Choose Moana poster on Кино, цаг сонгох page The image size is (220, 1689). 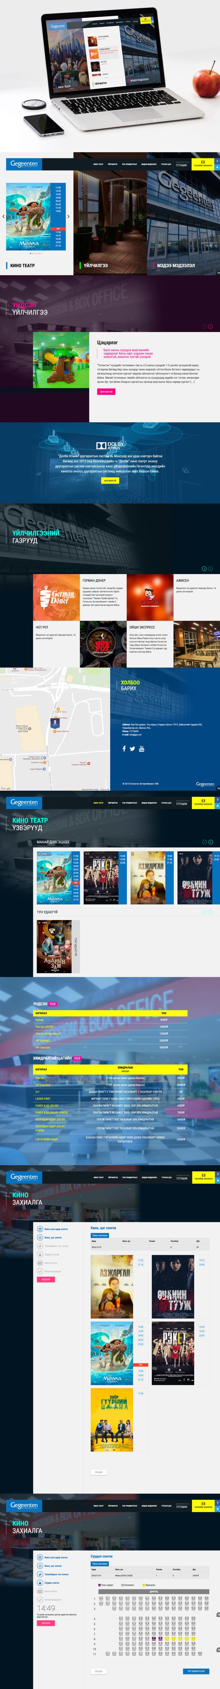pyautogui.click(x=112, y=1353)
